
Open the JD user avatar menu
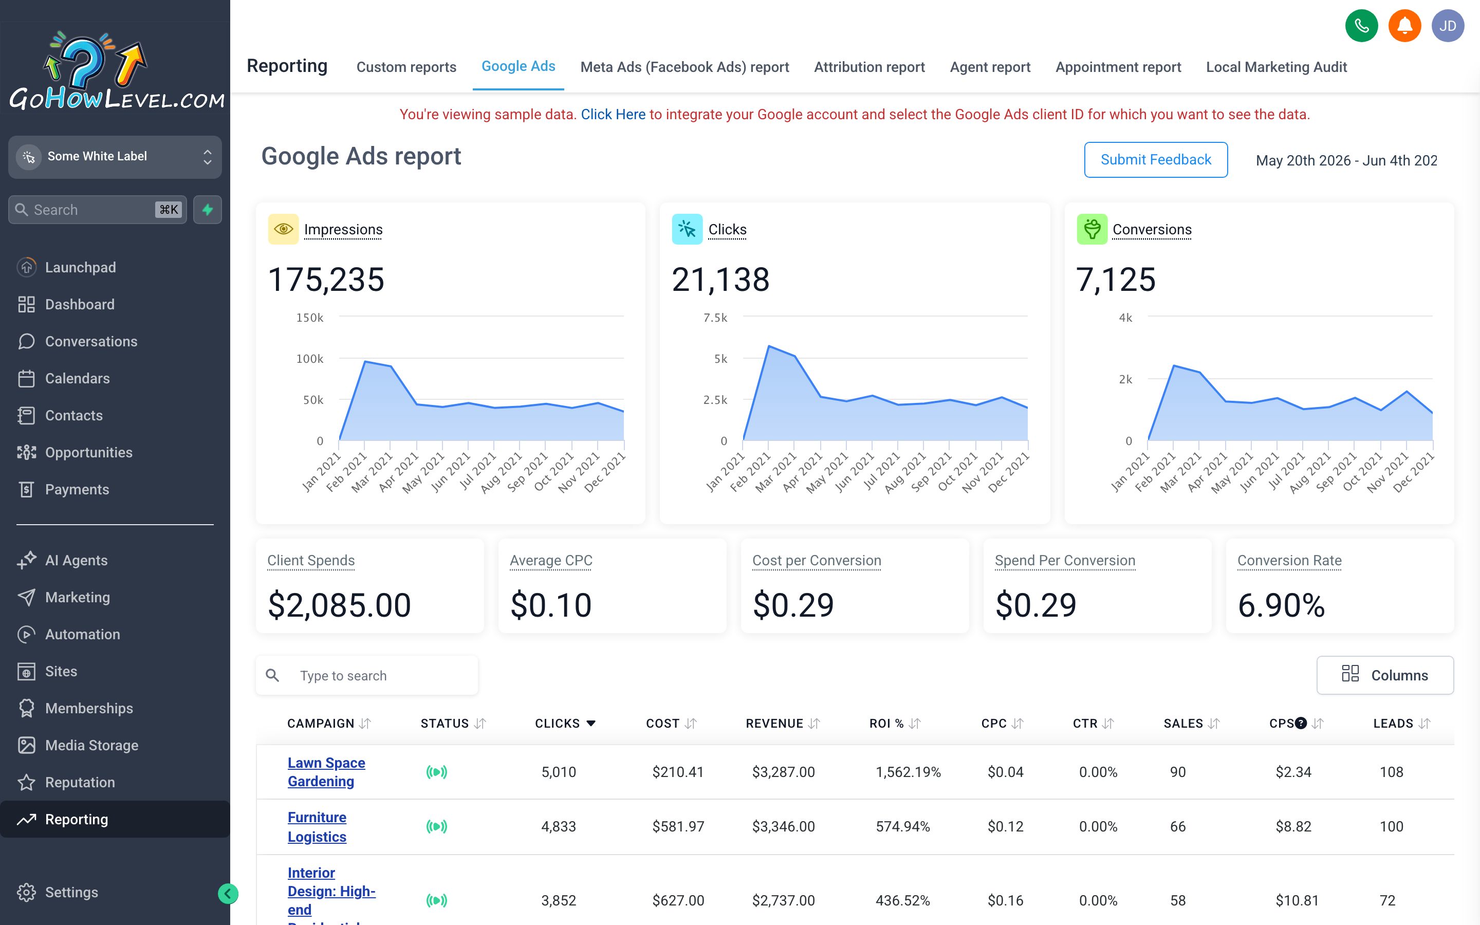click(x=1448, y=26)
